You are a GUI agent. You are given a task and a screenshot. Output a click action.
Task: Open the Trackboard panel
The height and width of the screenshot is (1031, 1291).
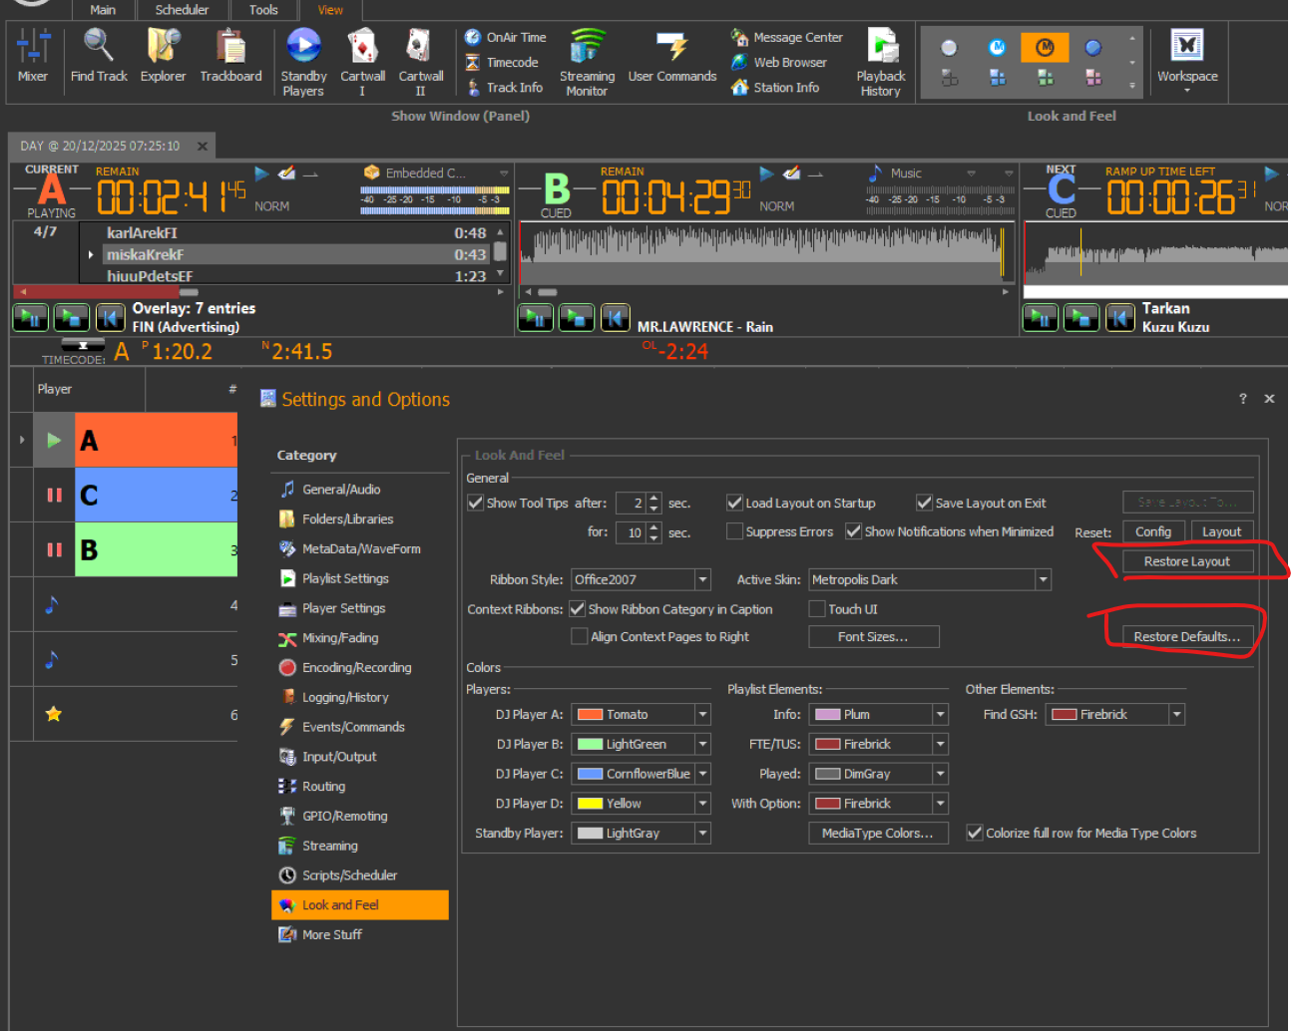click(230, 56)
